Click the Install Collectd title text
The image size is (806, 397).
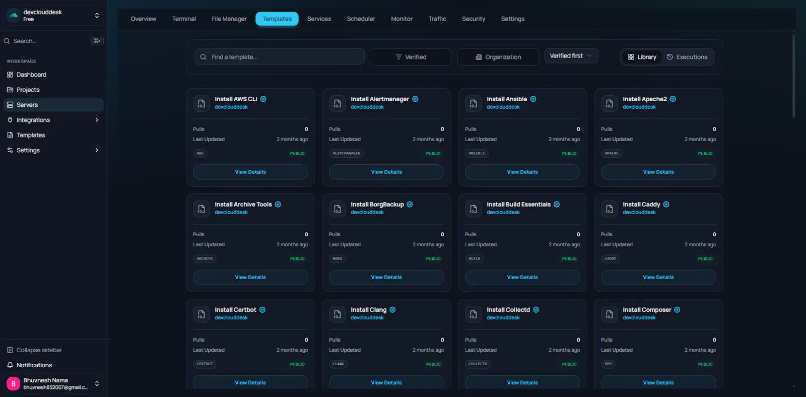click(508, 310)
